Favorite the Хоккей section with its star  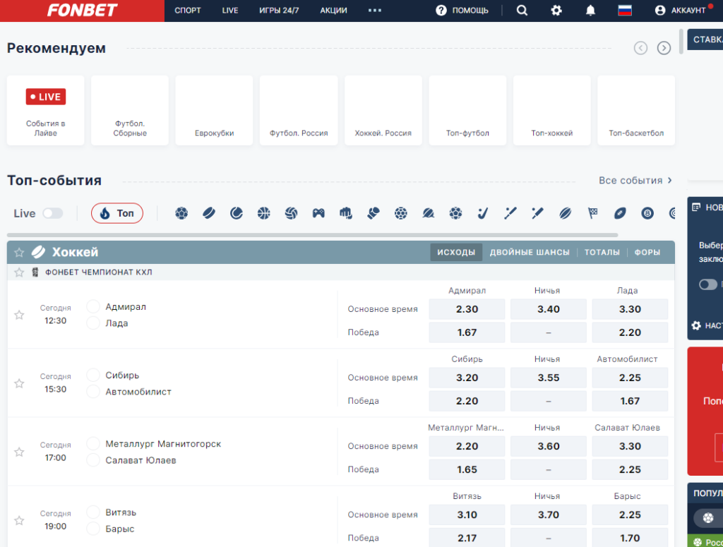tap(19, 252)
